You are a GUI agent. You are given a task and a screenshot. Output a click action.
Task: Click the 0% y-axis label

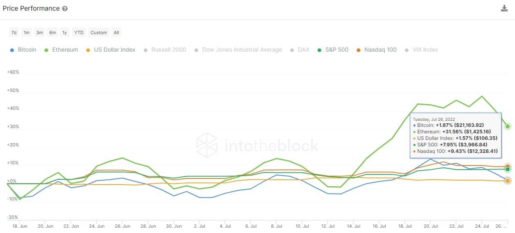click(x=11, y=181)
